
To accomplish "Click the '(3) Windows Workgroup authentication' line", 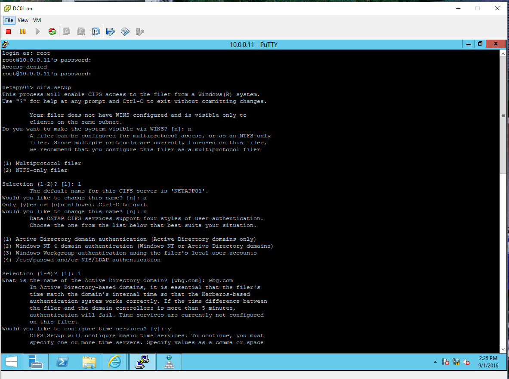I will pos(130,252).
